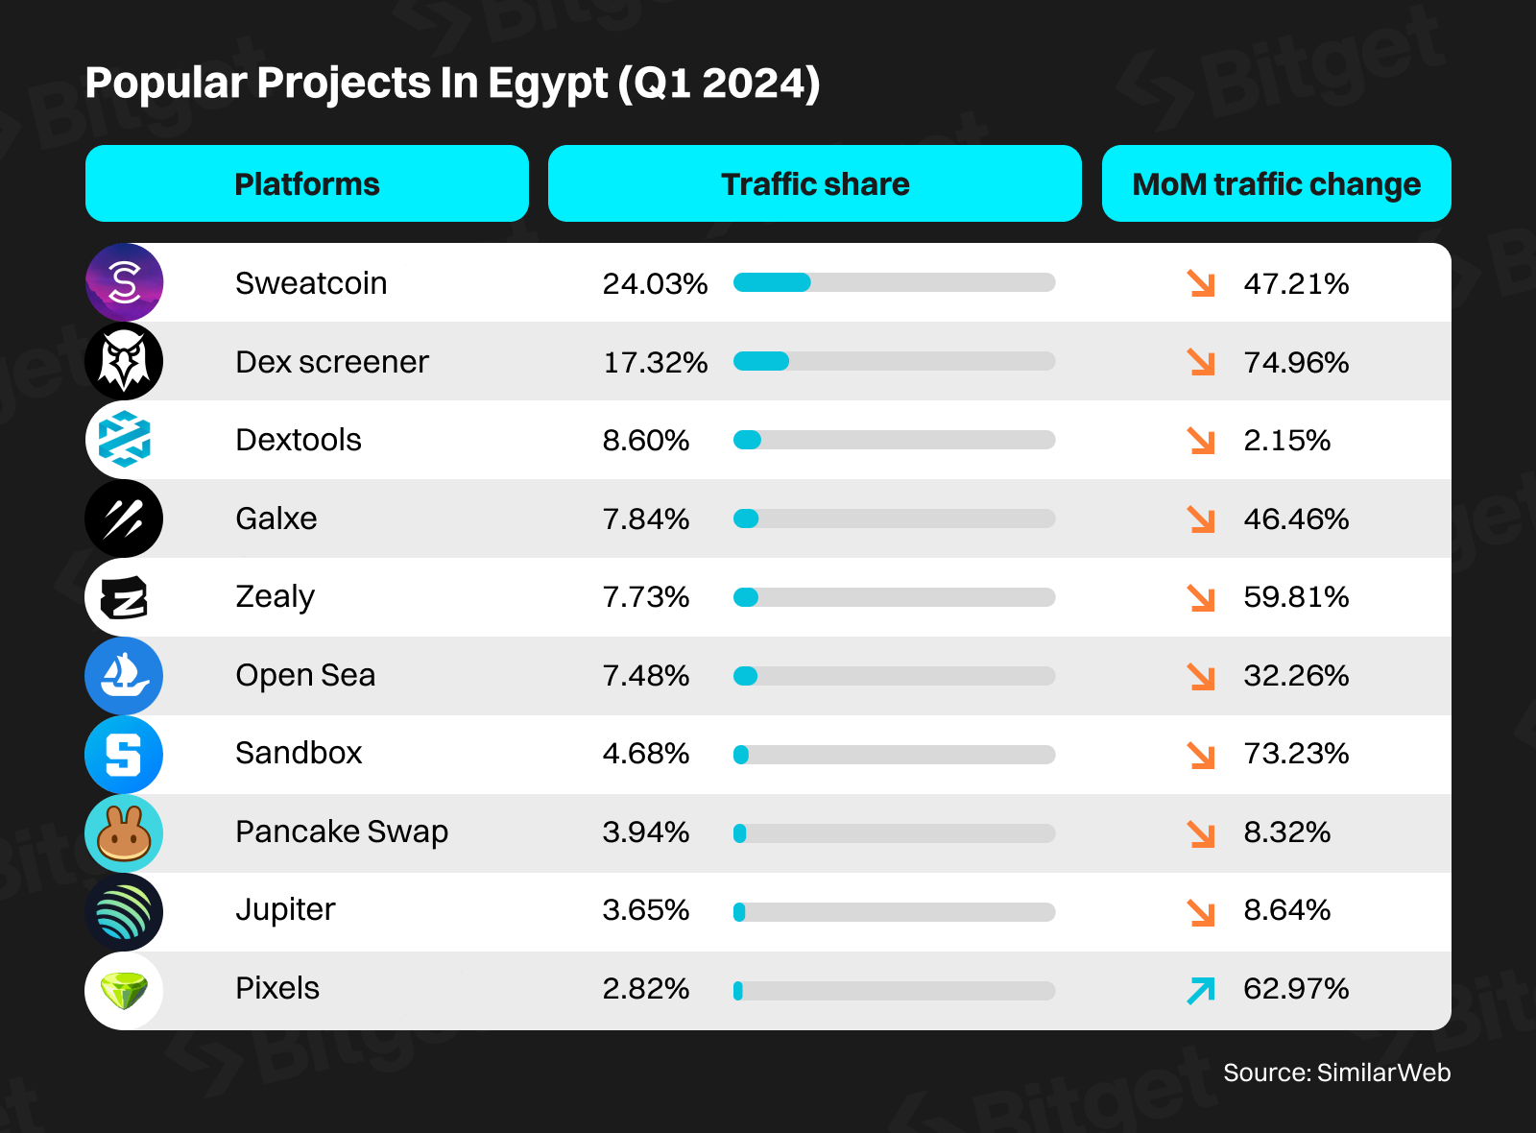Open the SimilarWeb source text
1536x1133 pixels.
tap(1336, 1073)
